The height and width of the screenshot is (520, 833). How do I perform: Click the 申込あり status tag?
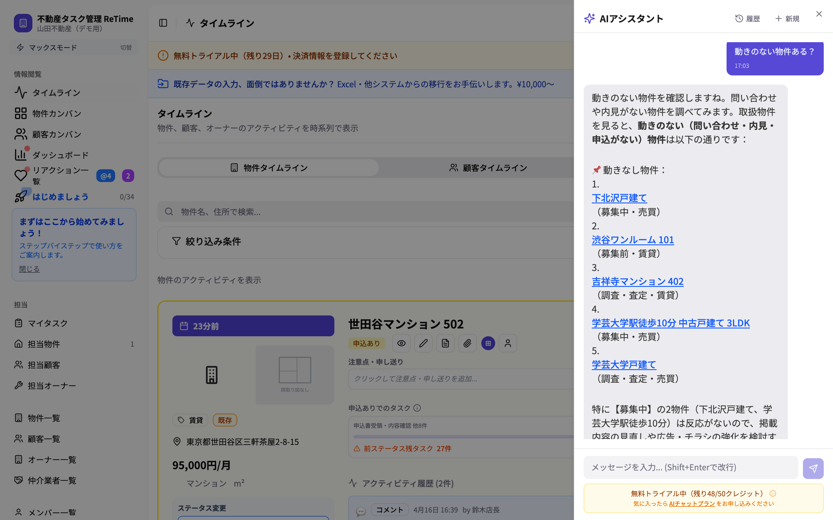point(366,343)
